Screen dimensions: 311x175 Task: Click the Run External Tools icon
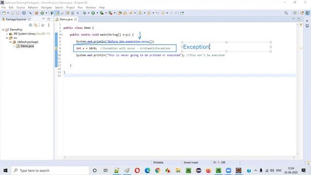110,13
